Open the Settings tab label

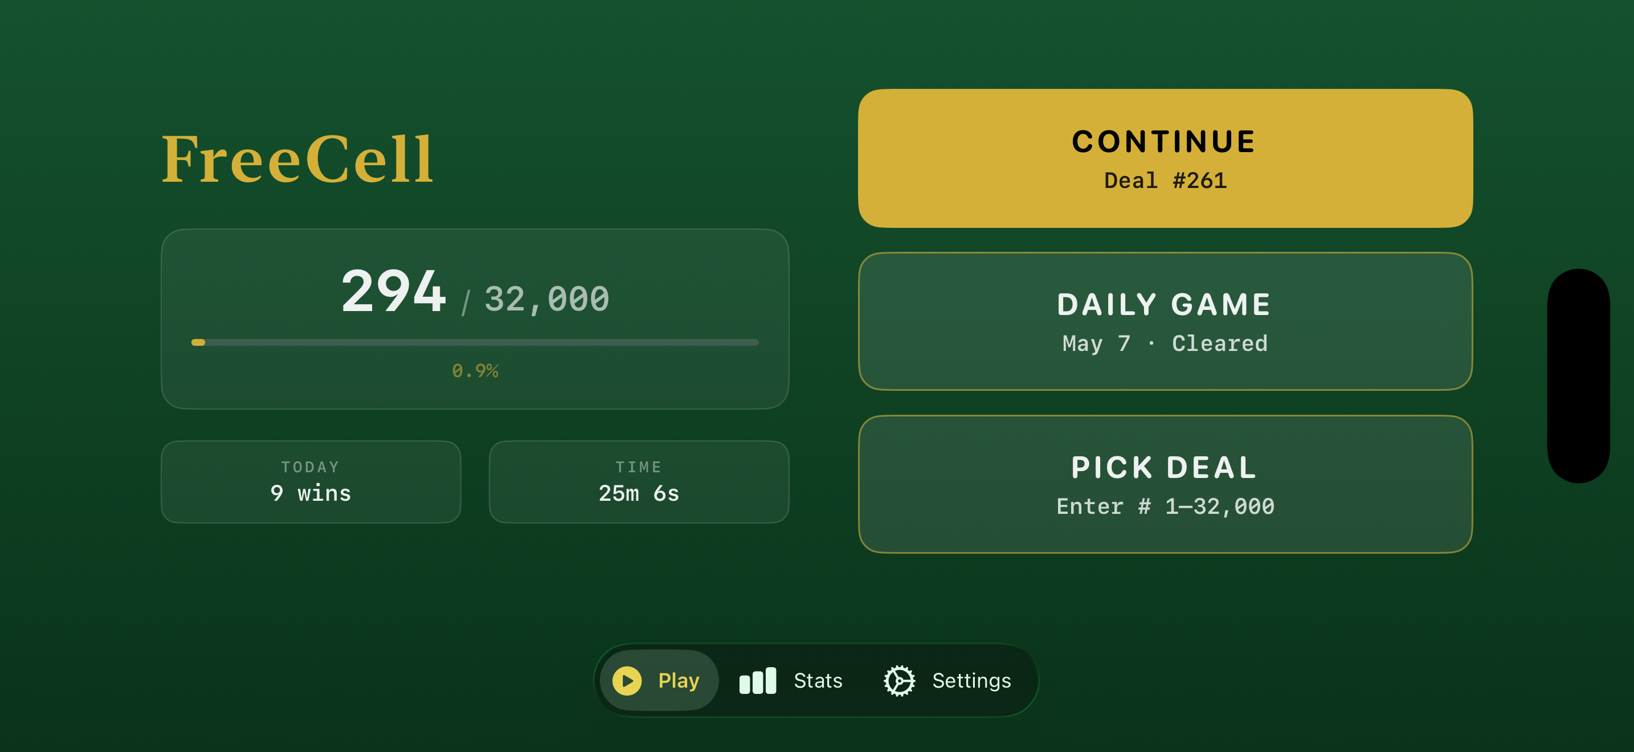tap(971, 681)
